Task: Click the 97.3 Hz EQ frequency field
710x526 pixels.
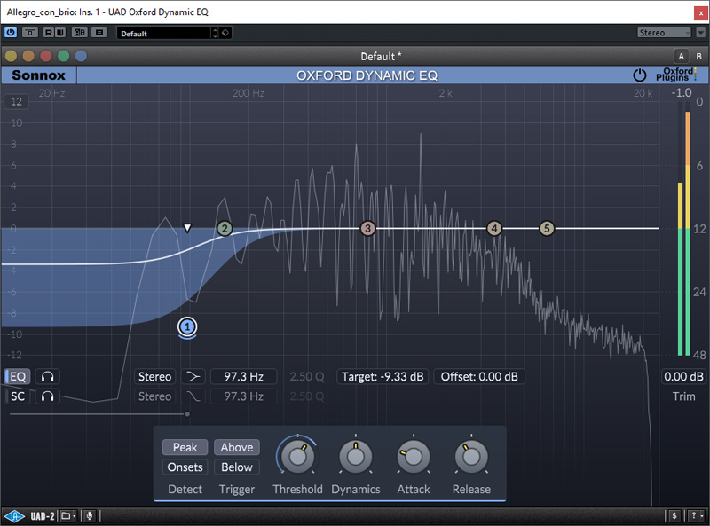Action: 243,377
